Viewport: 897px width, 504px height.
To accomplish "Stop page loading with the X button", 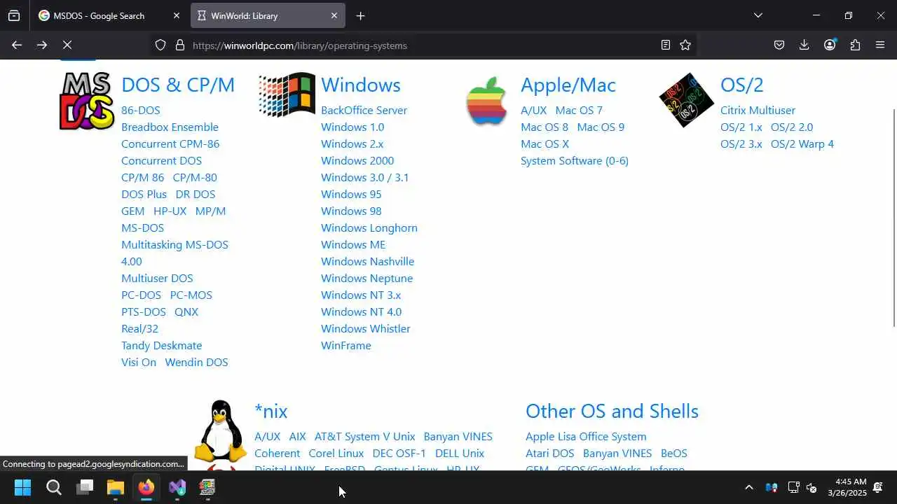I will 67,45.
